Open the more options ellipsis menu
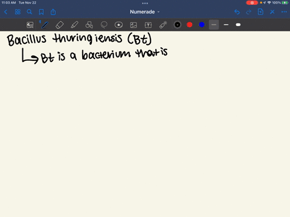Viewport: 290px width, 217px height. (284, 12)
